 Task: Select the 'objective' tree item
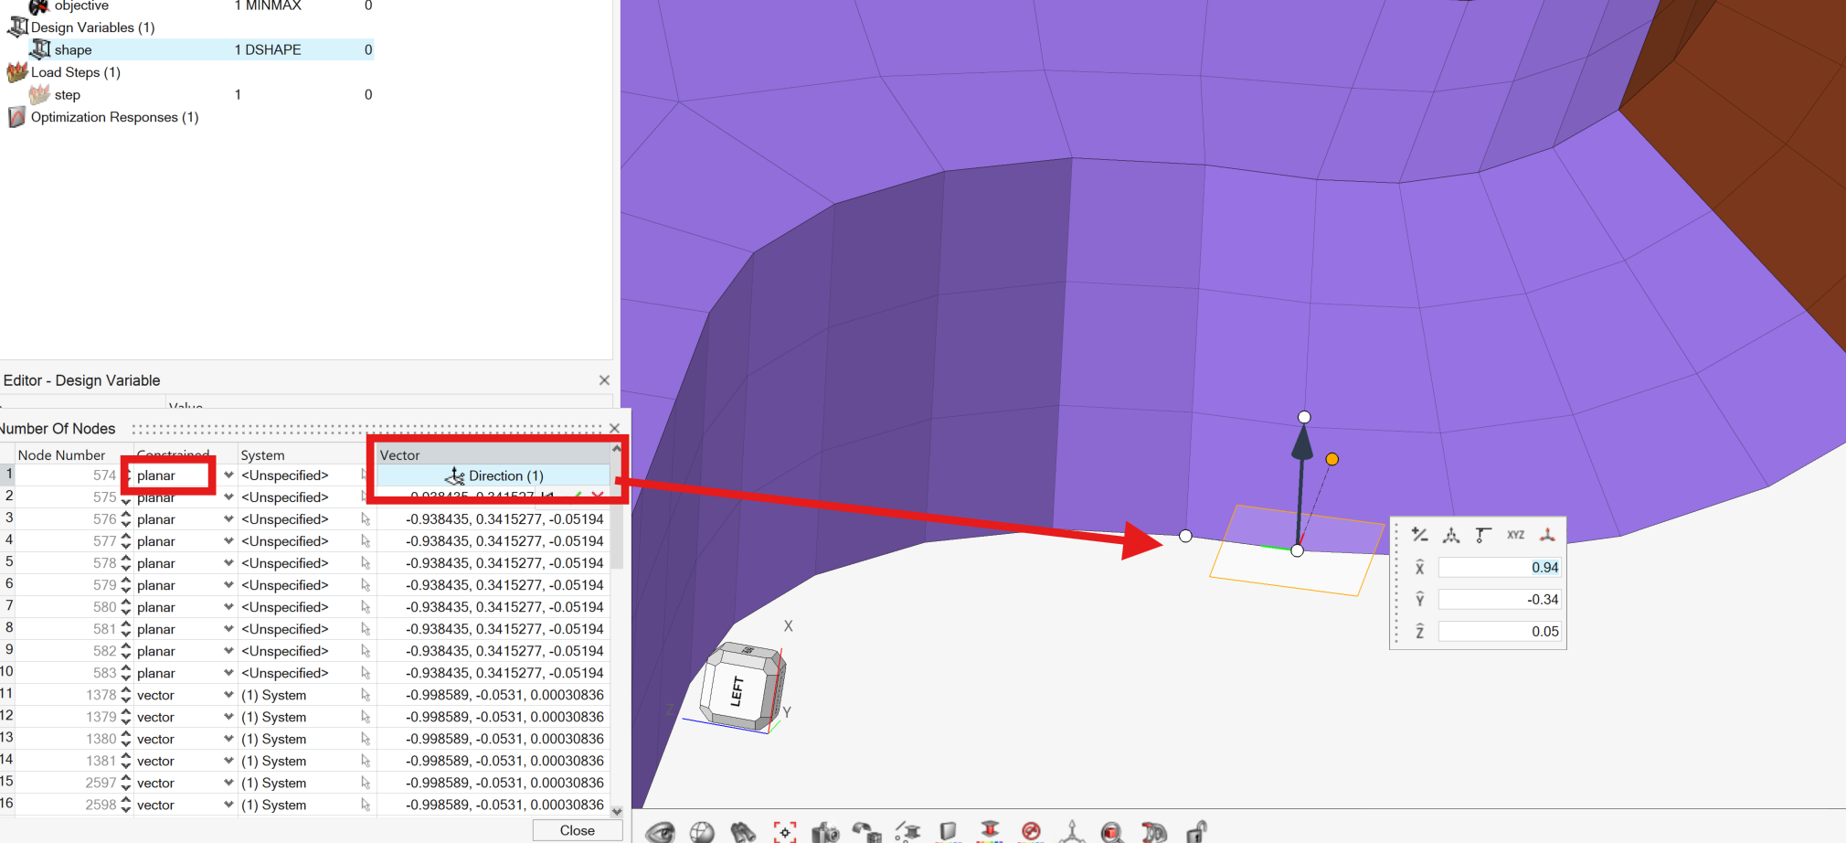click(x=80, y=6)
